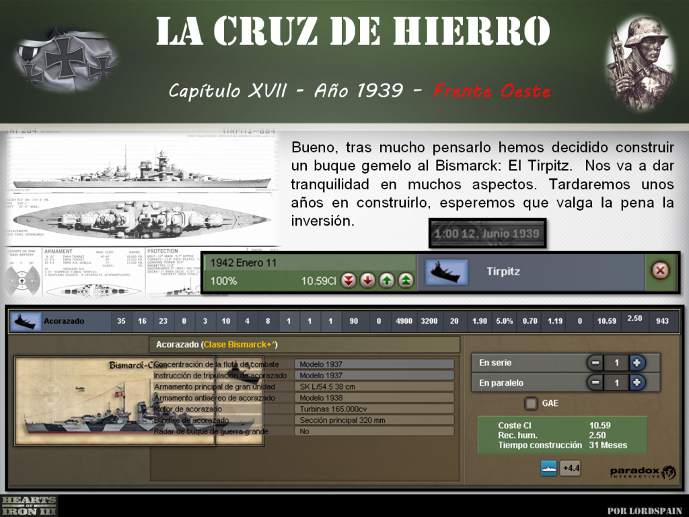Viewport: 689px width, 517px height.
Task: Click the Hearts of Iron III logo
Action: coord(28,506)
